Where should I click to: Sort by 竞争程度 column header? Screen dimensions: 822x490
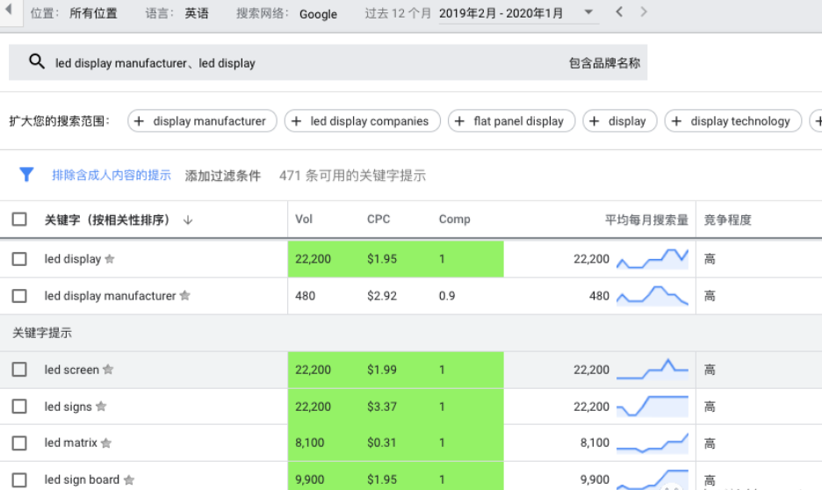pyautogui.click(x=727, y=220)
